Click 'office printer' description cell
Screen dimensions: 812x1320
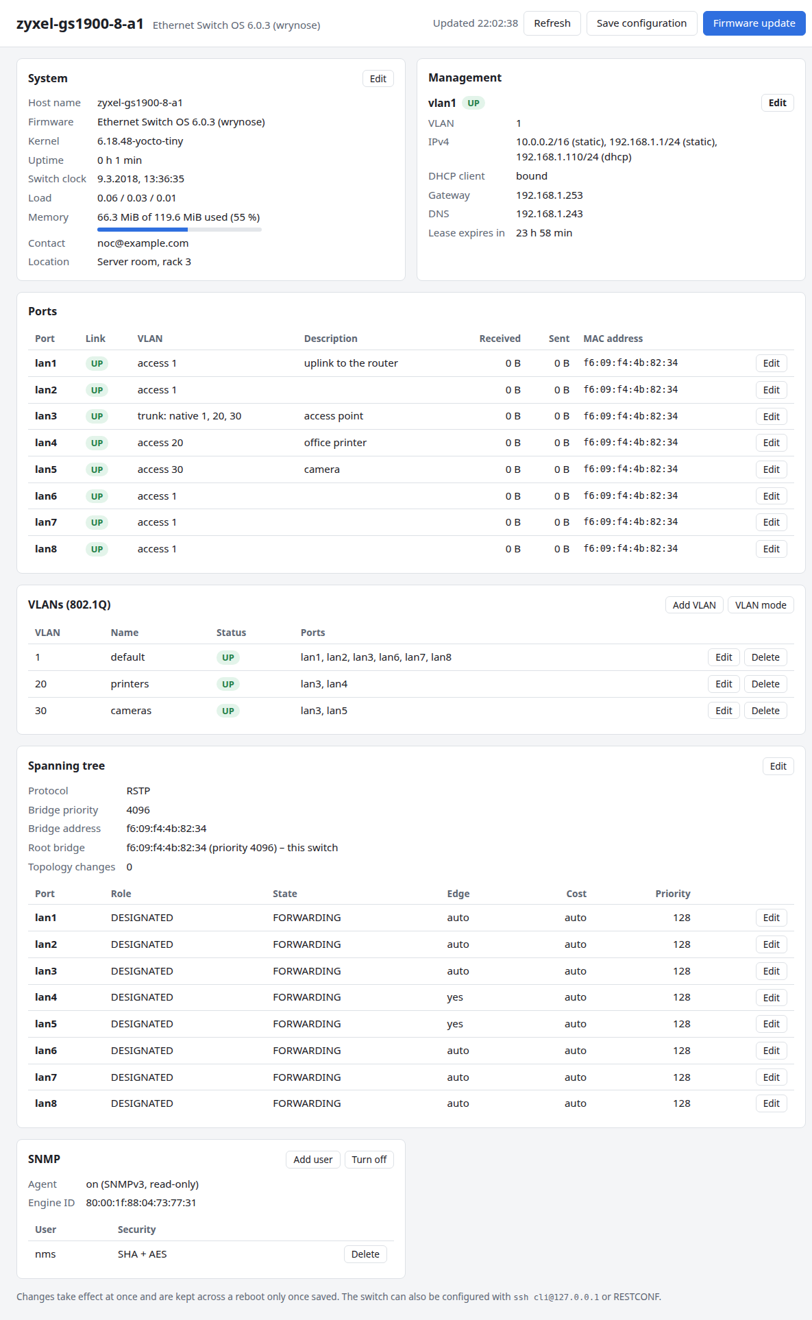coord(335,443)
